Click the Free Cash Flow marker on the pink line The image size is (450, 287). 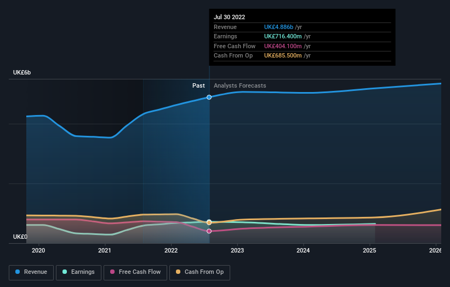tap(209, 231)
